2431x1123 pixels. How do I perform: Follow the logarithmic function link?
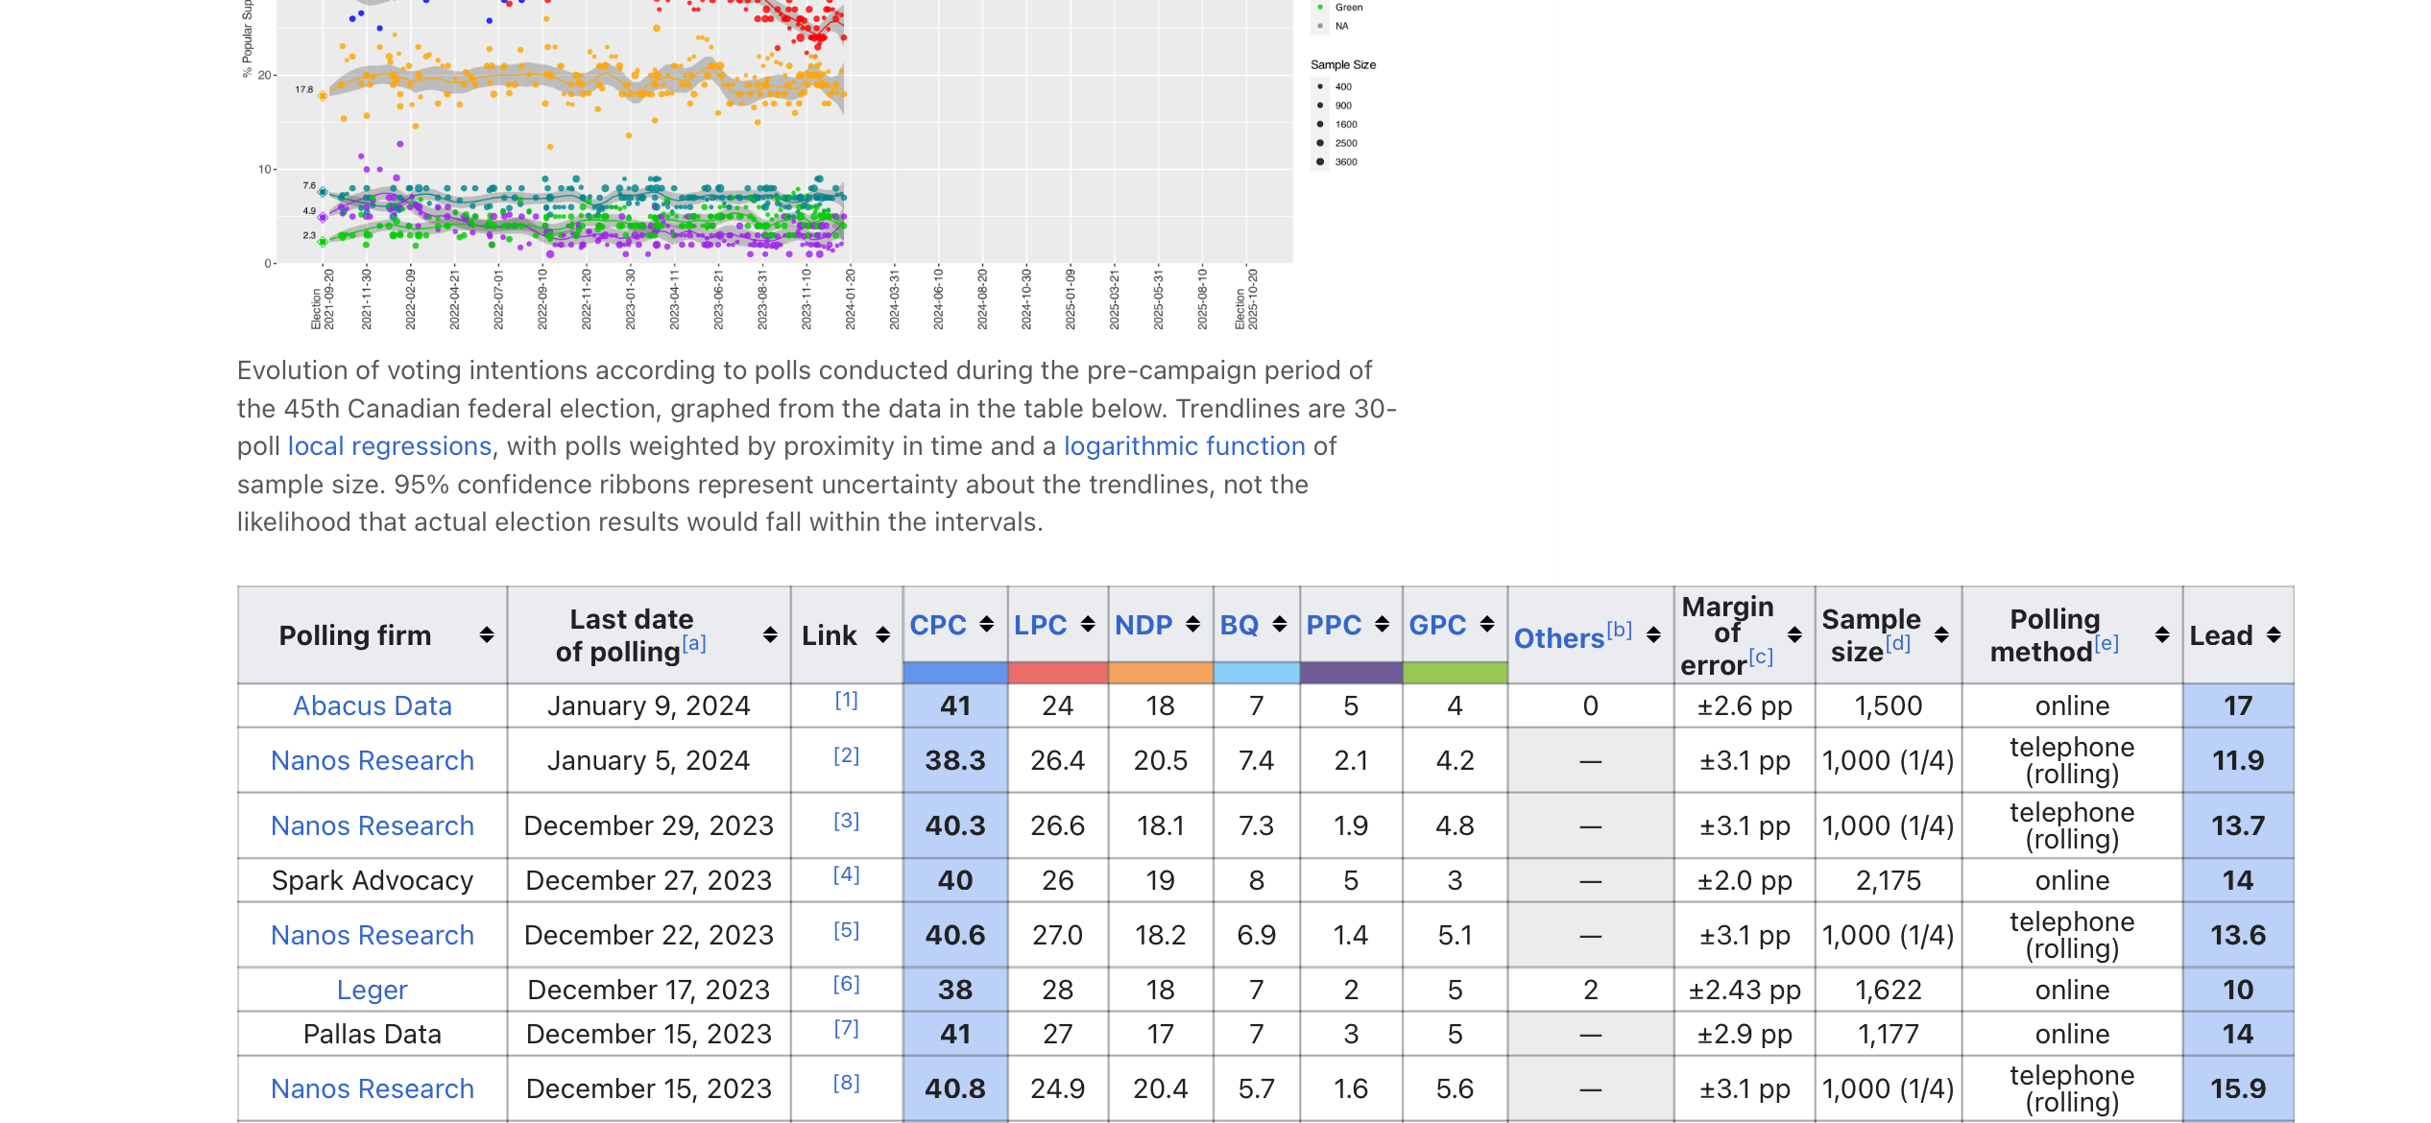(1185, 446)
